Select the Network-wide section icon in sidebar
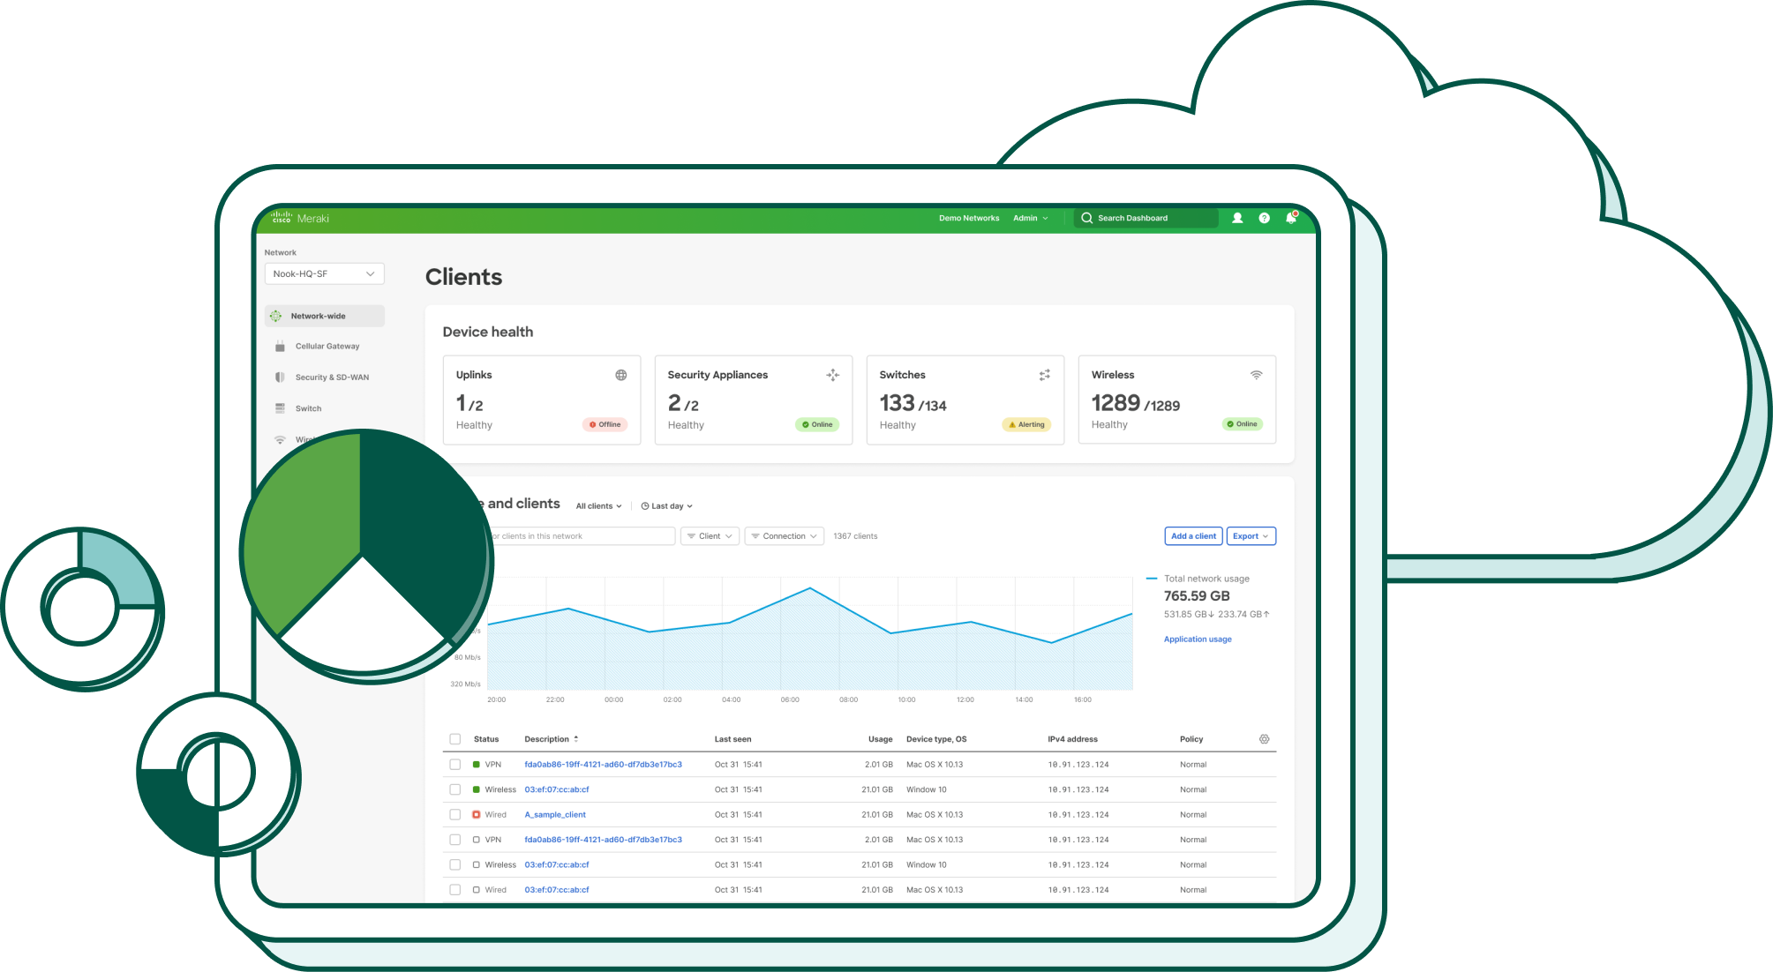This screenshot has width=1773, height=972. point(276,315)
